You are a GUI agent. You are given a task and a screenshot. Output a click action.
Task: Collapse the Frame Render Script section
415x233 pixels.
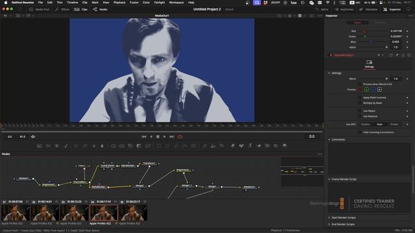click(x=329, y=179)
